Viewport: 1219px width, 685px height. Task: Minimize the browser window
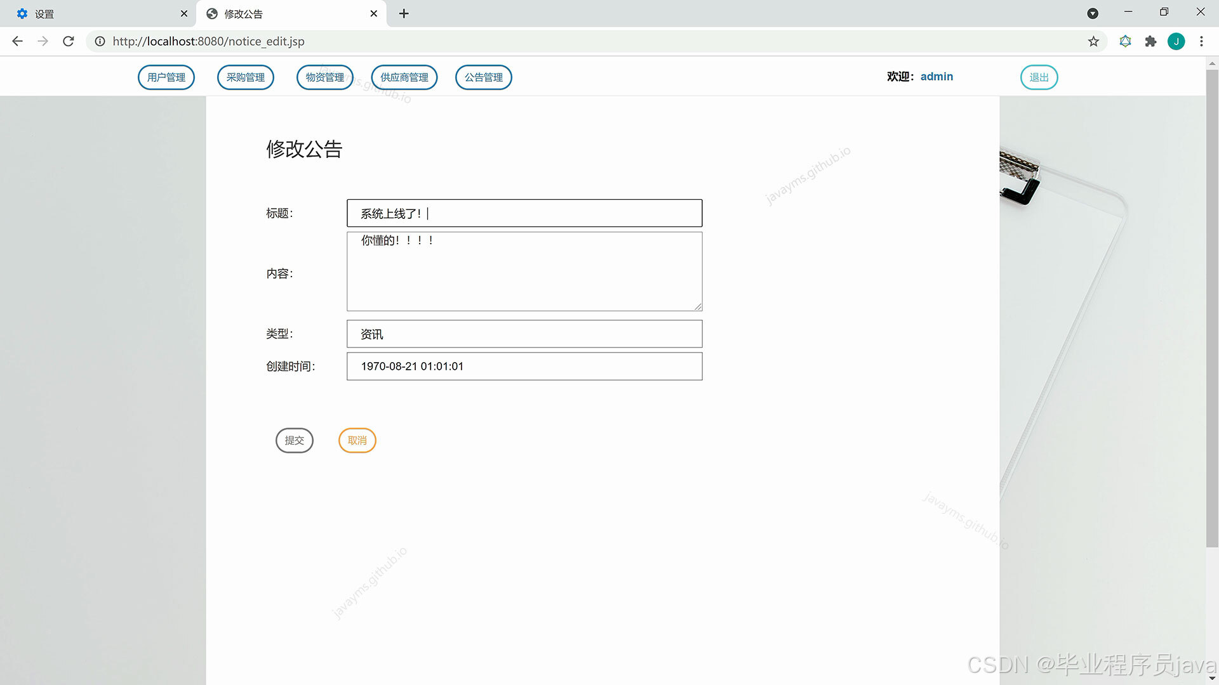pyautogui.click(x=1128, y=12)
